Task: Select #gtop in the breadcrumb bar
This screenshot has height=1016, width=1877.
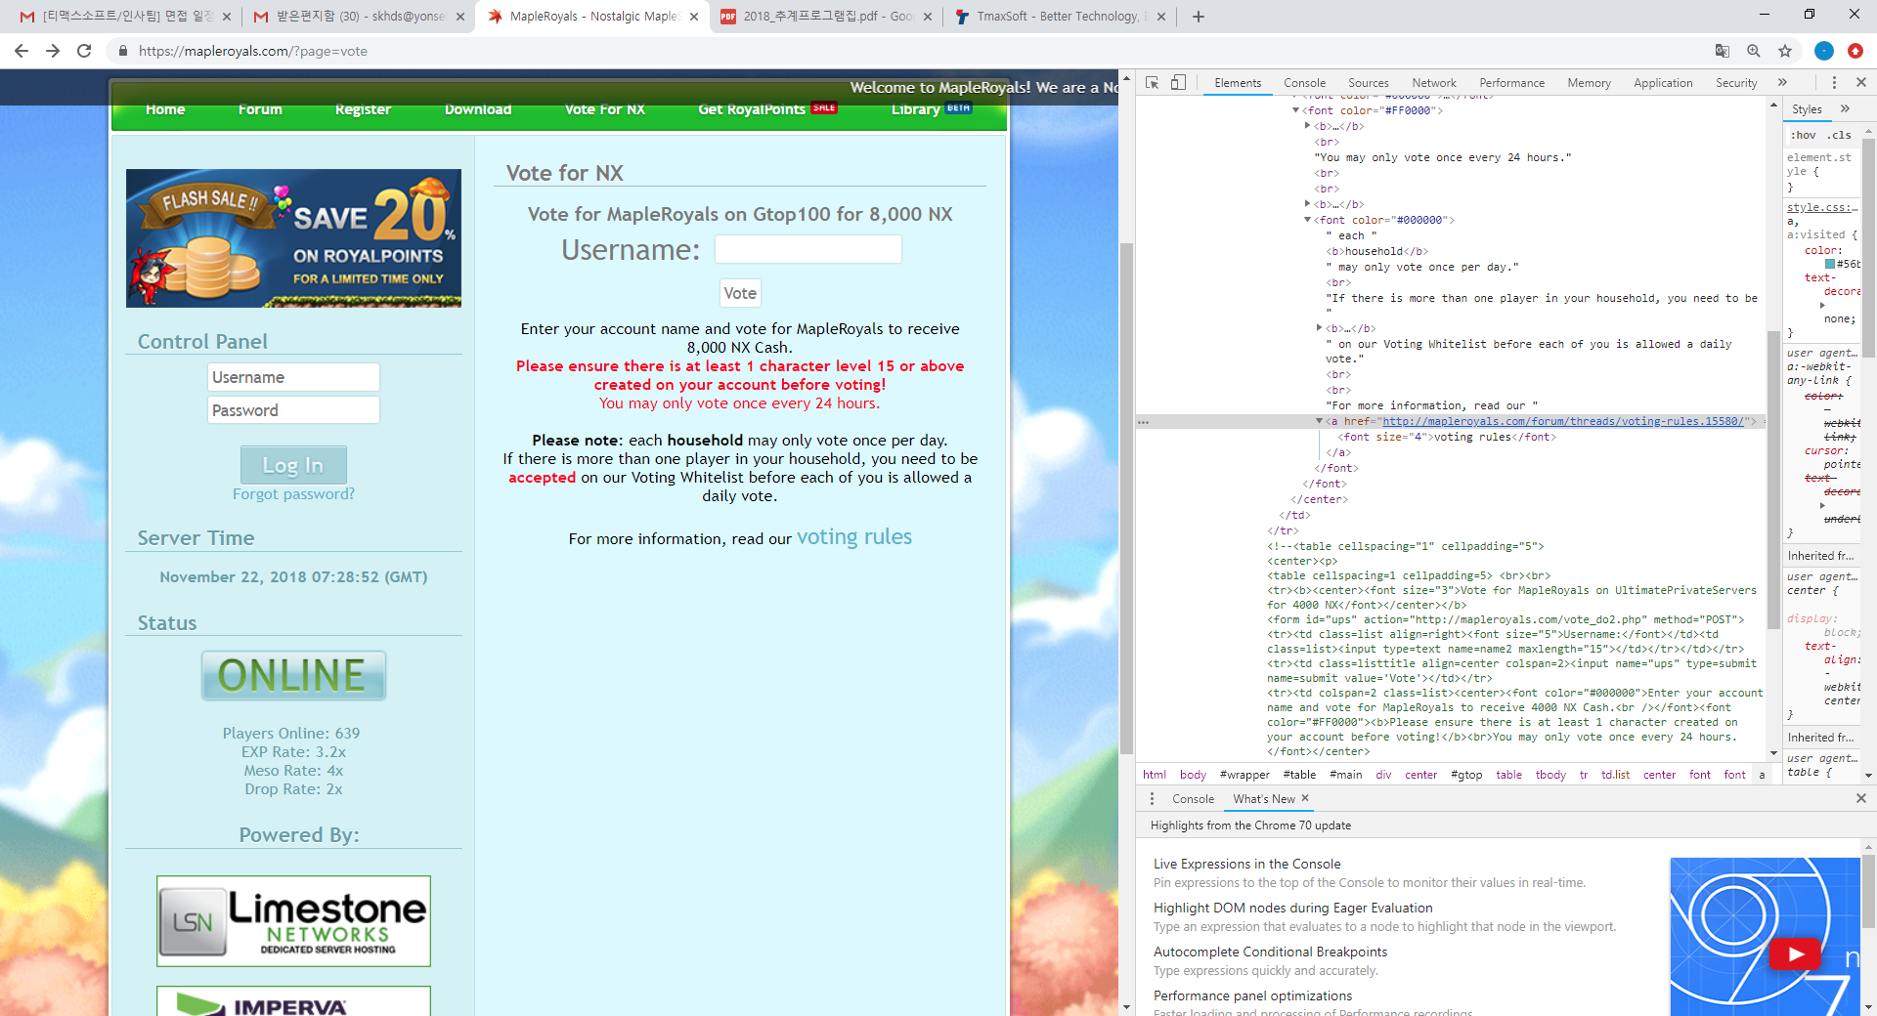Action: [x=1466, y=775]
